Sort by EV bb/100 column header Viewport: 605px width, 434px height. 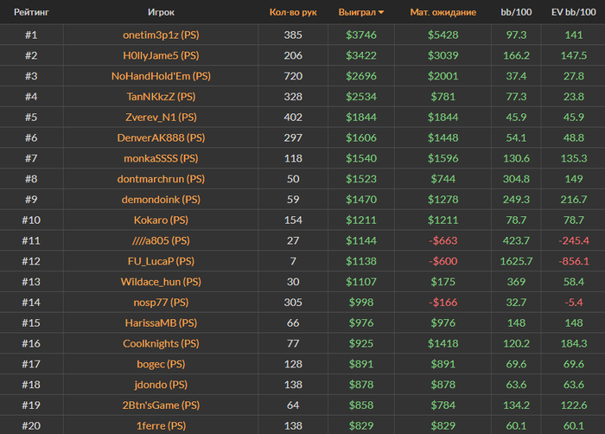[572, 14]
